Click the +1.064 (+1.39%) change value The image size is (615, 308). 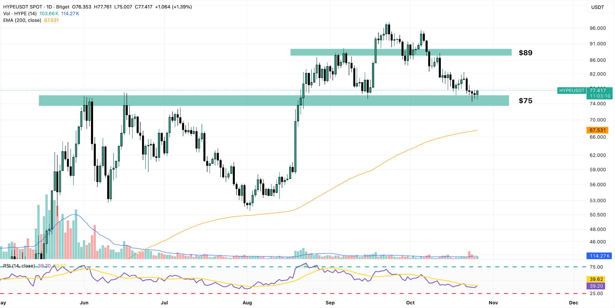(x=173, y=7)
